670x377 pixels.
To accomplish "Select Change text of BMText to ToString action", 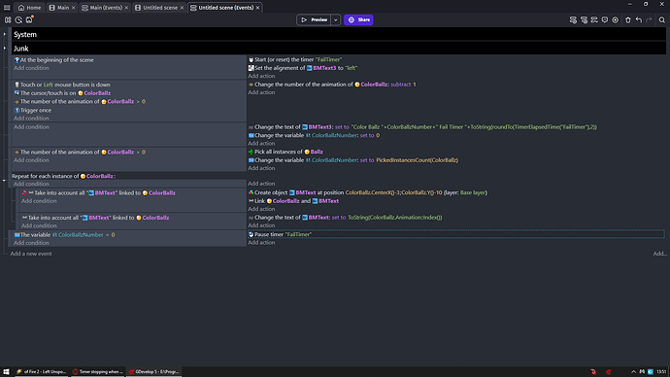I will (x=345, y=218).
